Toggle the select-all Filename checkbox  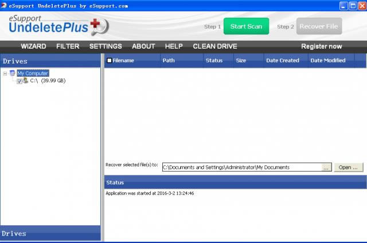109,61
